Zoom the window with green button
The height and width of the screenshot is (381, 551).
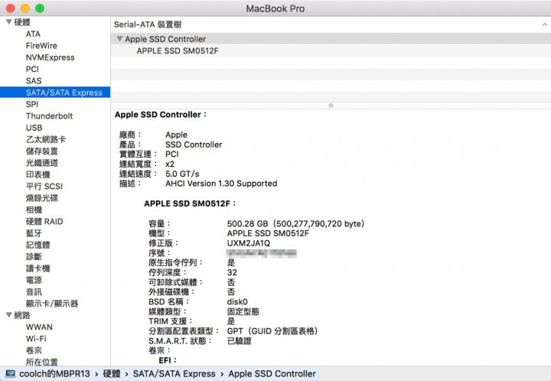tap(40, 8)
